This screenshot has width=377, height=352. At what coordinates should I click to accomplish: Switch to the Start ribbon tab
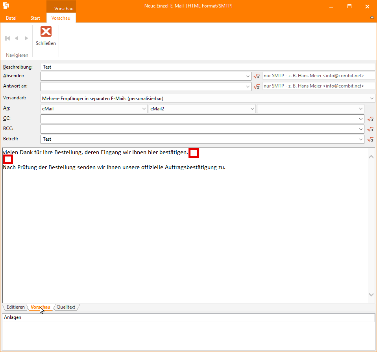pyautogui.click(x=35, y=18)
